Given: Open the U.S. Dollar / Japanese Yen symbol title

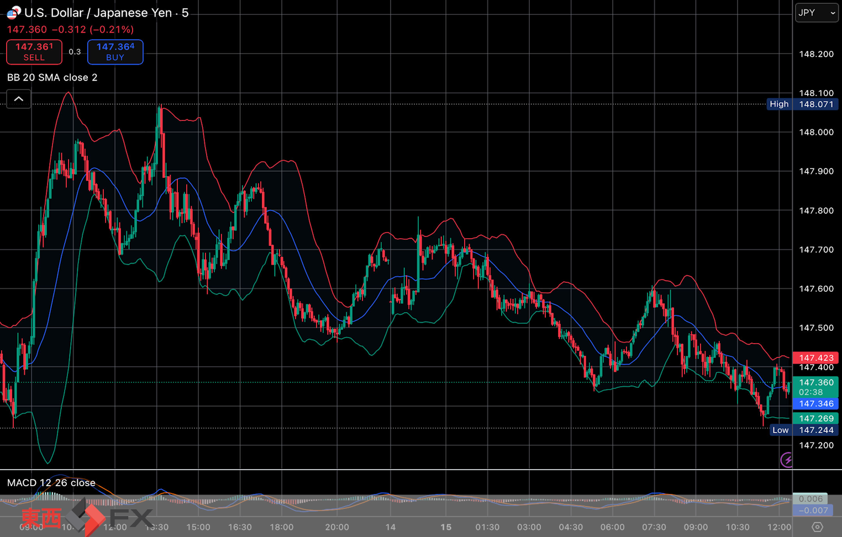Looking at the screenshot, I should (x=106, y=13).
